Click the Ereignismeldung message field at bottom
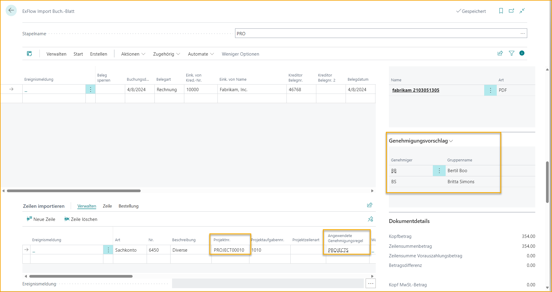Image resolution: width=552 pixels, height=292 pixels. (x=268, y=283)
